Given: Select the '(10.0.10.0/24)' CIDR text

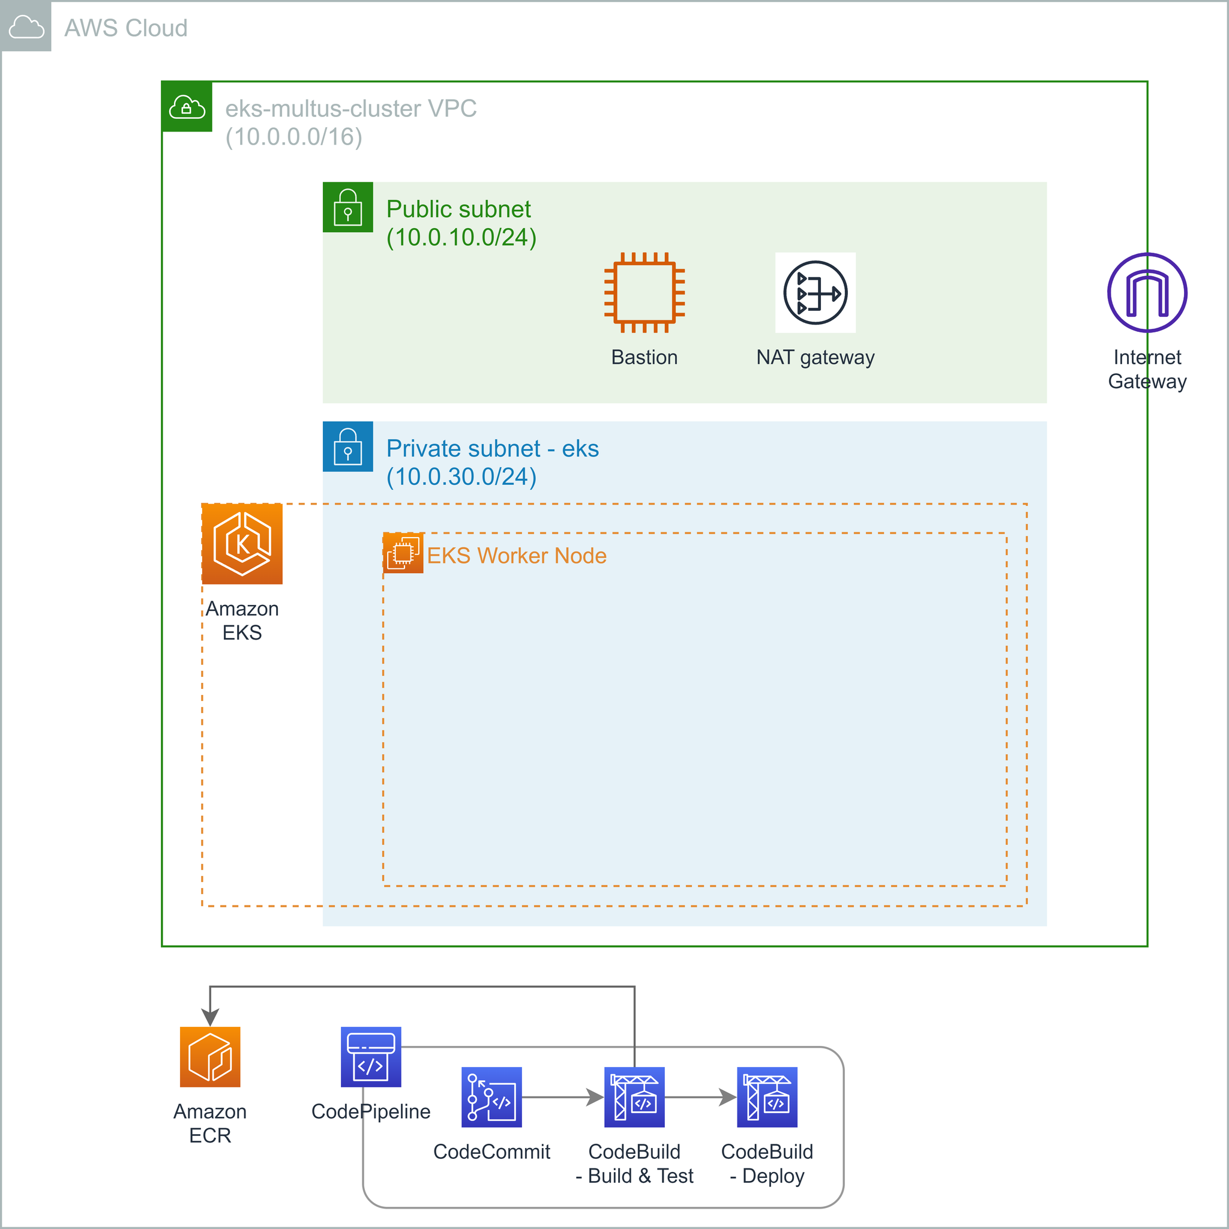Looking at the screenshot, I should 462,237.
